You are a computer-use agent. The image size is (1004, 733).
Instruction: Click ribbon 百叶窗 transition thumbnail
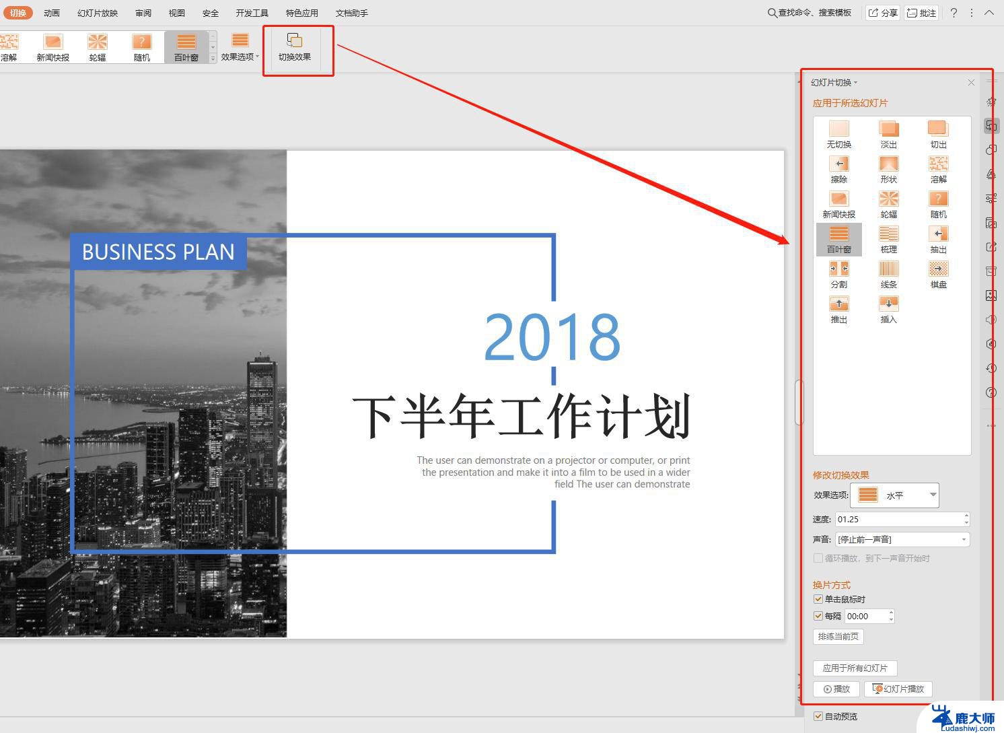tap(186, 47)
